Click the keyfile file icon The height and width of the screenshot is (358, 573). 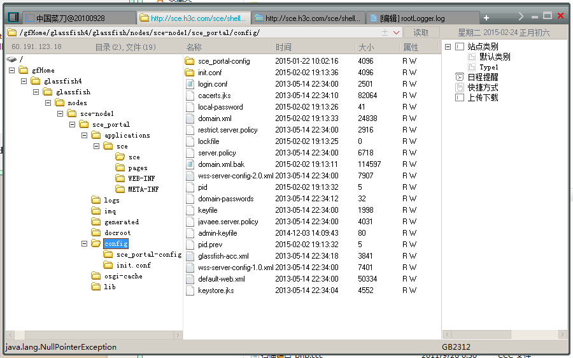click(x=190, y=210)
